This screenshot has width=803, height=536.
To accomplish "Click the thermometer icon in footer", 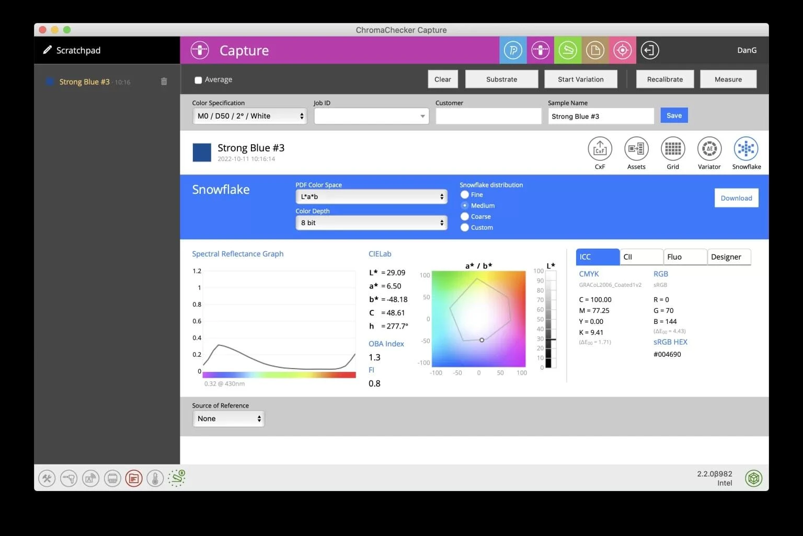I will (x=155, y=478).
